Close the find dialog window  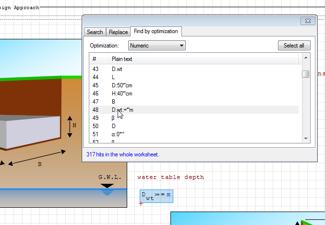[x=307, y=21]
